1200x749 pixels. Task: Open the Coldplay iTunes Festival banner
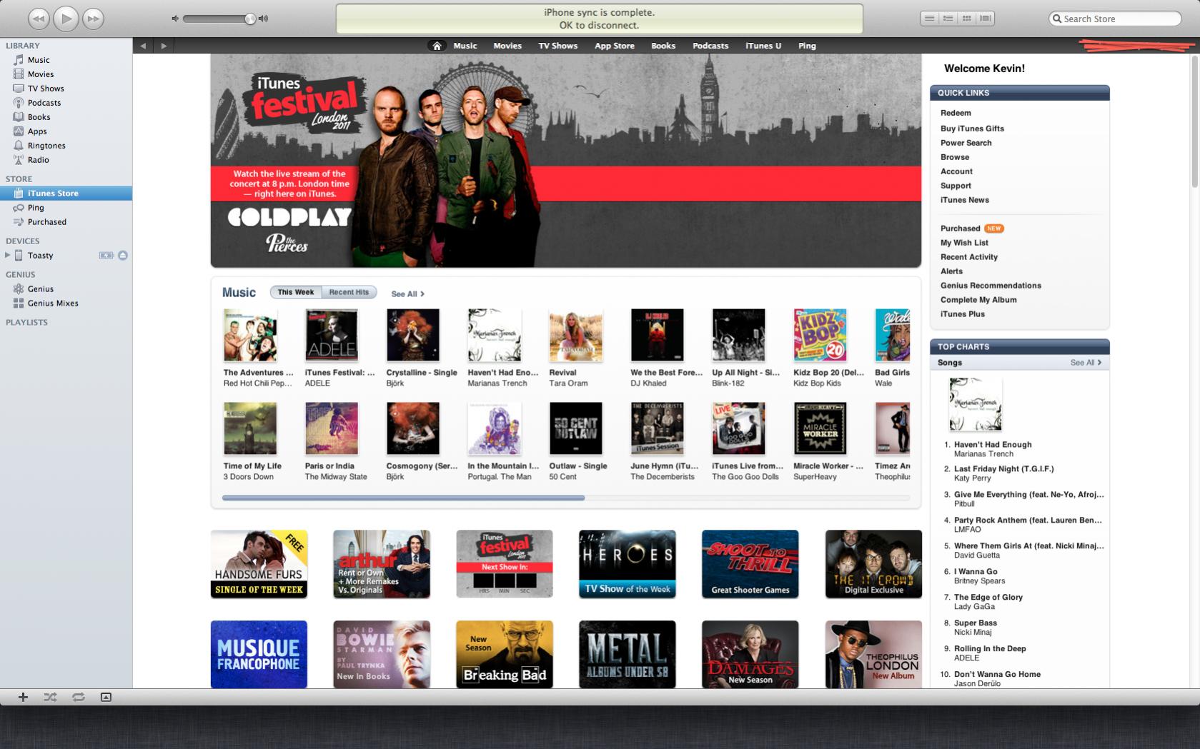pyautogui.click(x=565, y=161)
